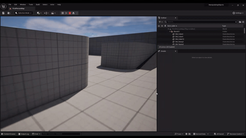This screenshot has width=246, height=138.
Task: Collapse the FirstPersonMap world tree node
Action: tap(168, 29)
